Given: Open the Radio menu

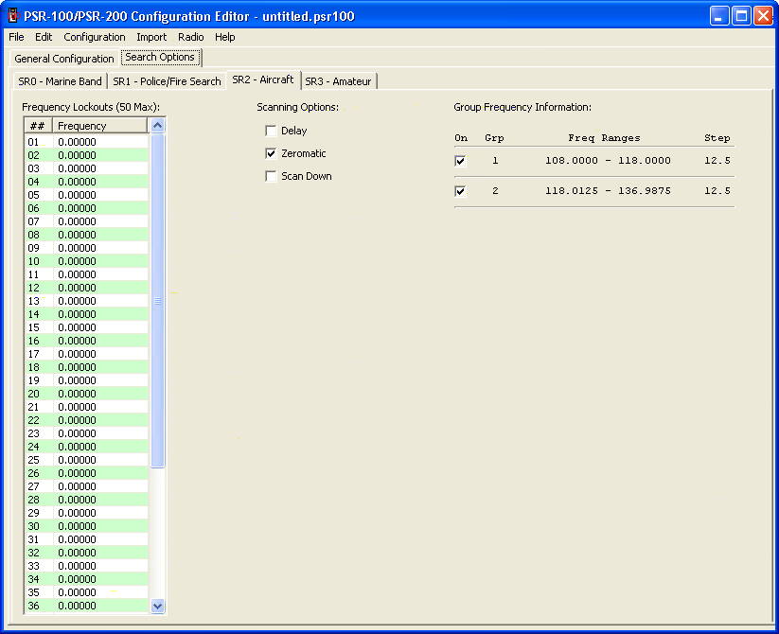Looking at the screenshot, I should (190, 37).
